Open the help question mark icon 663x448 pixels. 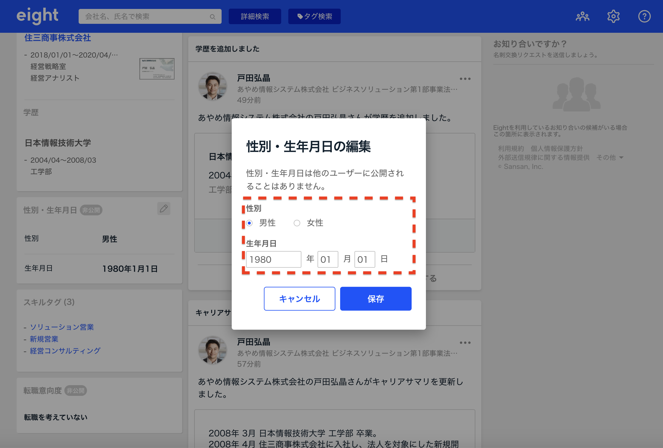(644, 16)
